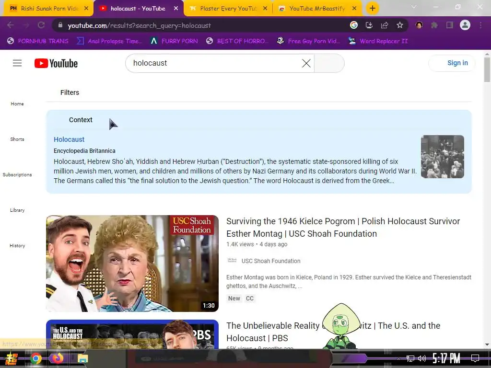Bookmark this page with the star
Image resolution: width=491 pixels, height=368 pixels.
(x=400, y=25)
